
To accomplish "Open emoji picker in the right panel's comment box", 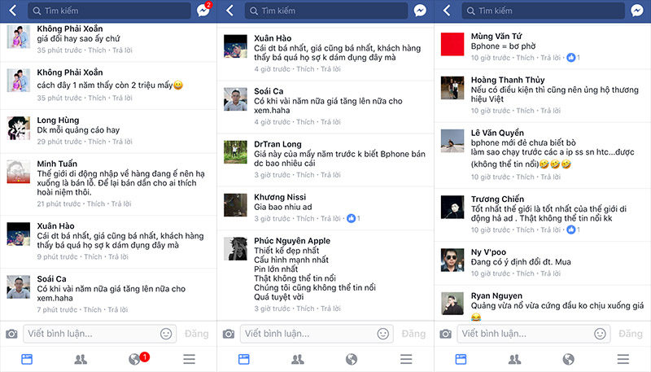I will [x=600, y=334].
